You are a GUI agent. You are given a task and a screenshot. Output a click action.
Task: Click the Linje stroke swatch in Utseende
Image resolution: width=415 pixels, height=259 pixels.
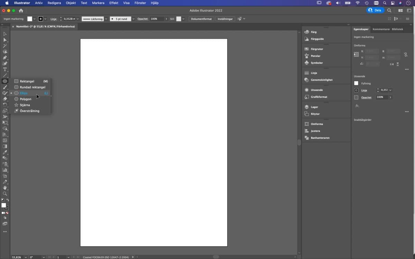[356, 90]
